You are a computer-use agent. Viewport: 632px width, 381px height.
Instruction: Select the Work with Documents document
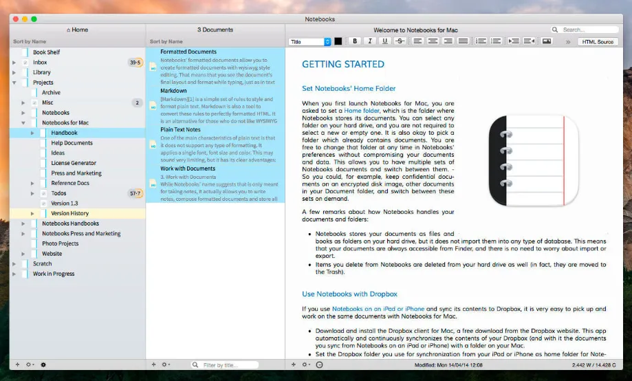(215, 184)
